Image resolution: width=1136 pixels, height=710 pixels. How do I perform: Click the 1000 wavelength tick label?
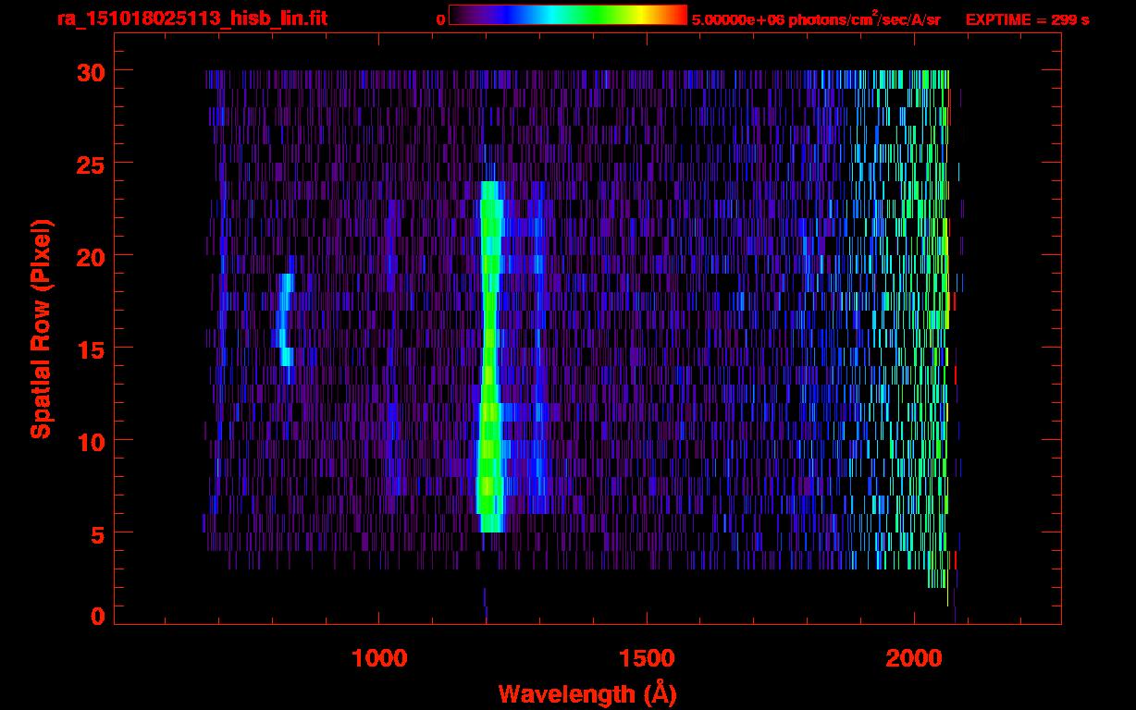(379, 658)
